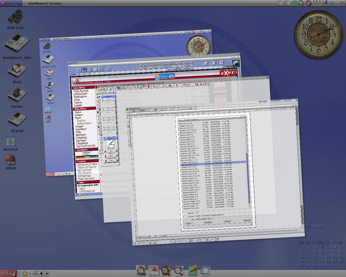Select the Control tab in Photogenics panel
This screenshot has width=346, height=277.
tap(108, 96)
